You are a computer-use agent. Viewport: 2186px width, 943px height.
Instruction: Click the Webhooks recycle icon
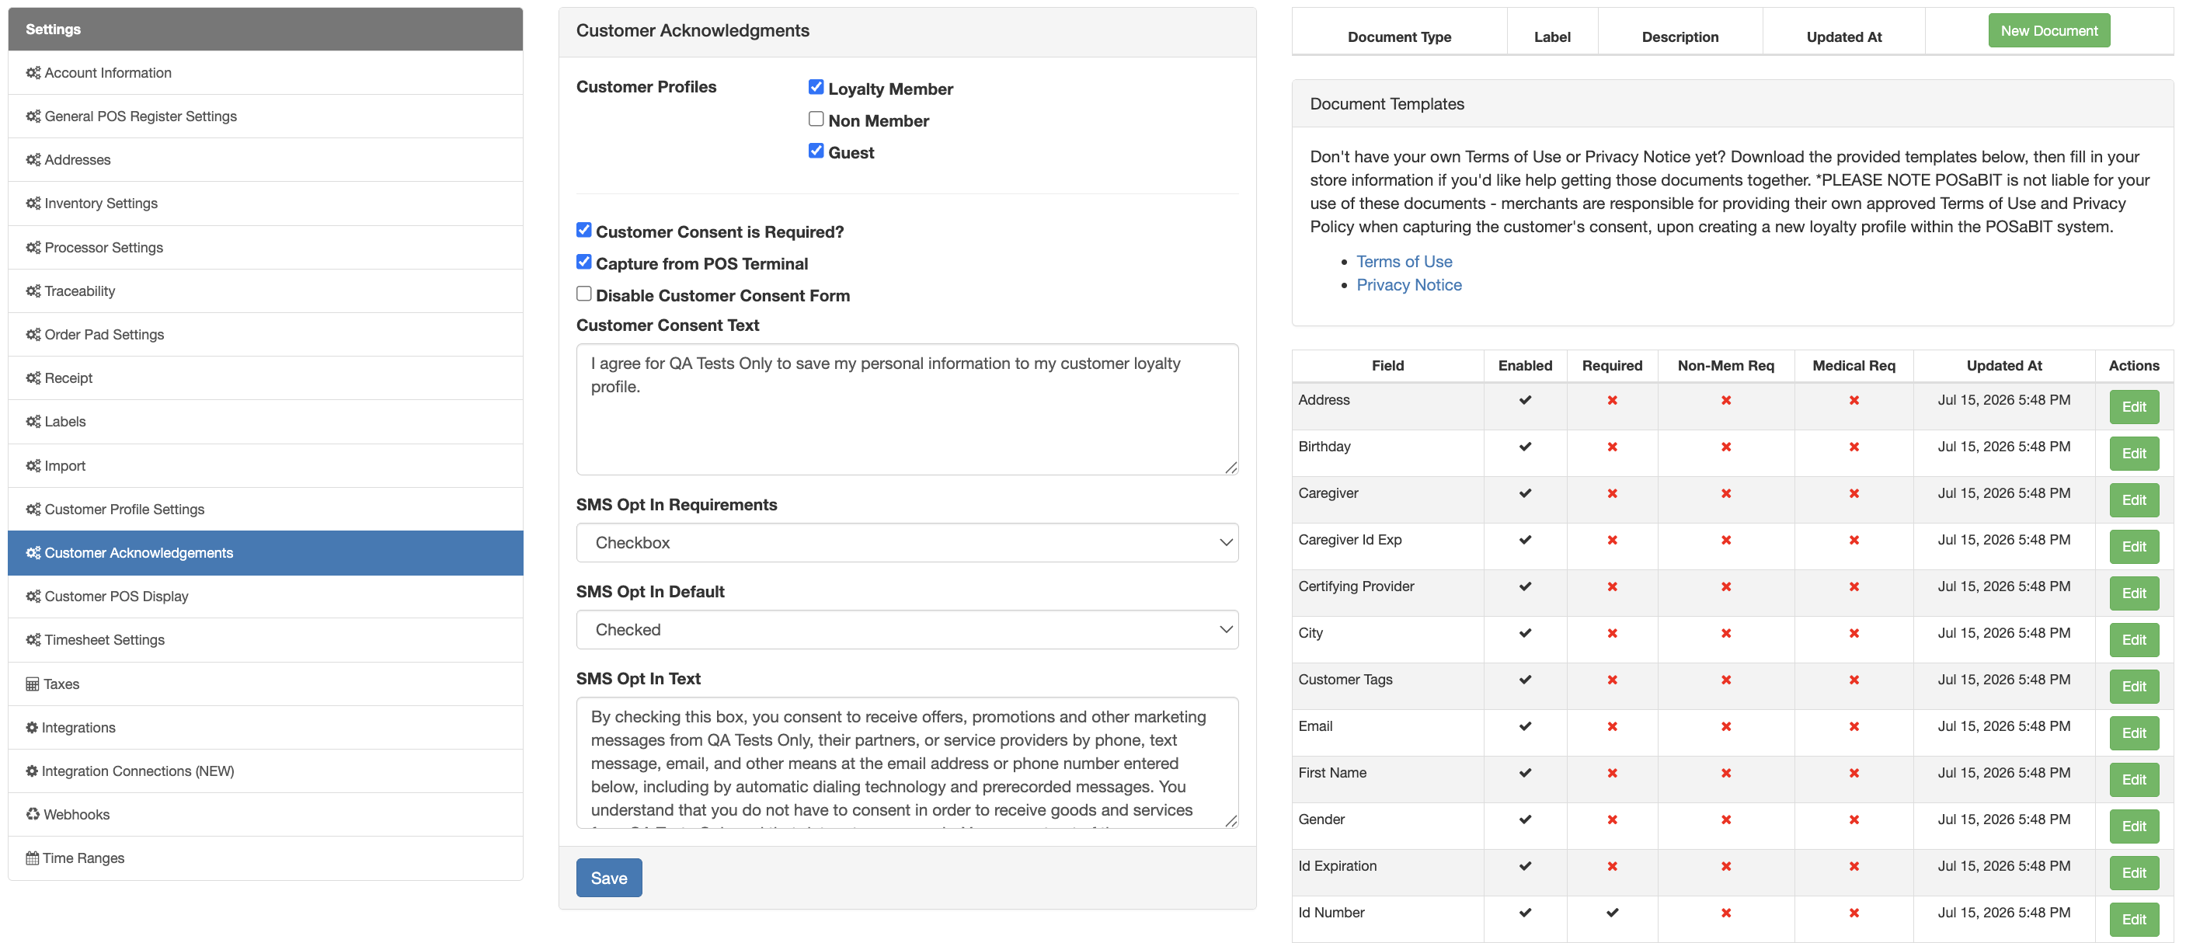click(x=33, y=815)
